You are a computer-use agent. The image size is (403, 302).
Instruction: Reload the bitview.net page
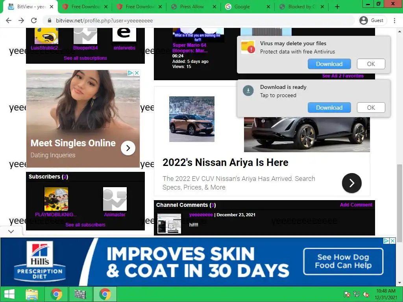pos(34,20)
